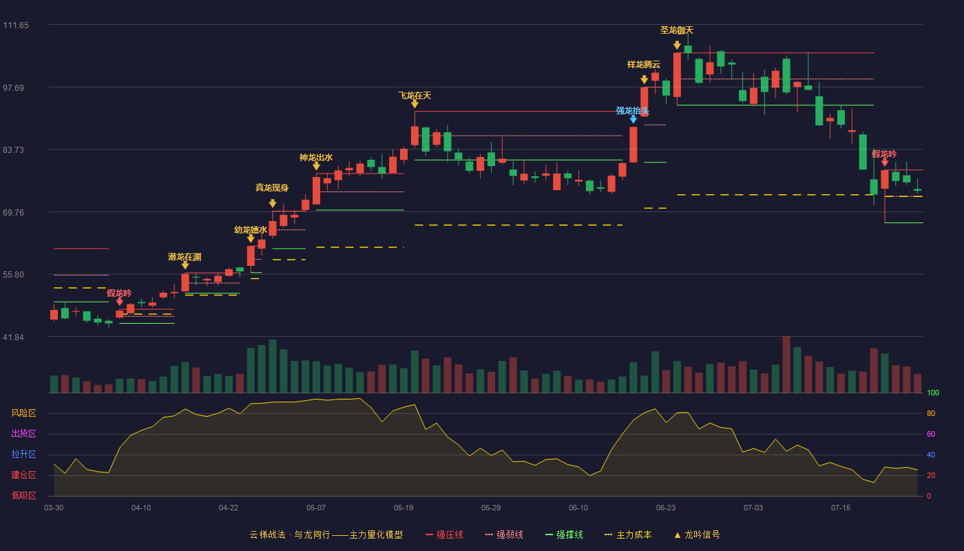Select the 真龙现身 yellow arrow marker

point(273,203)
